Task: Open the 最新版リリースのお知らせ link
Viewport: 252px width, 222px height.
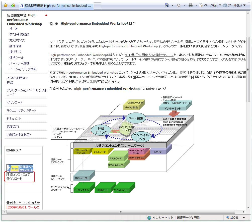Action: tap(23, 203)
